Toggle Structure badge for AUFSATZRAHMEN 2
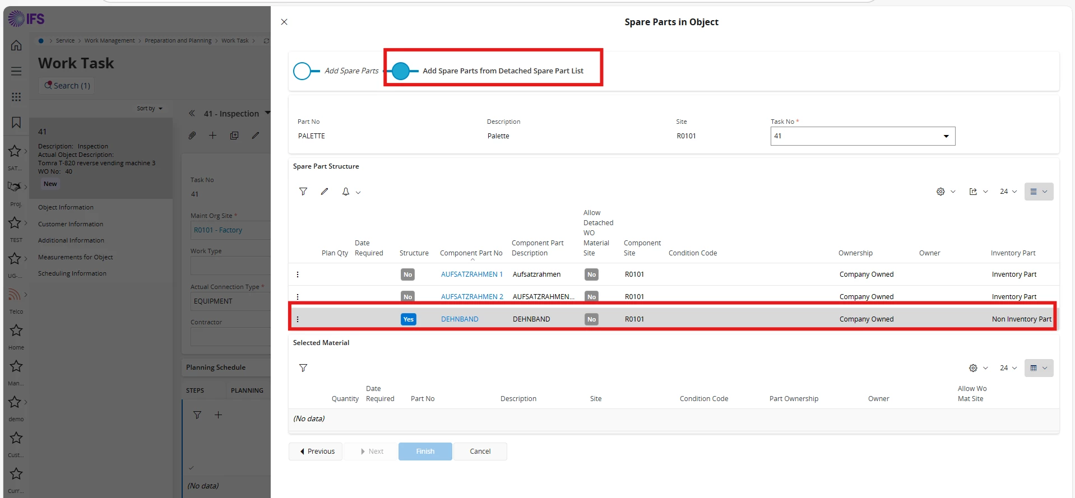The height and width of the screenshot is (498, 1075). [408, 297]
